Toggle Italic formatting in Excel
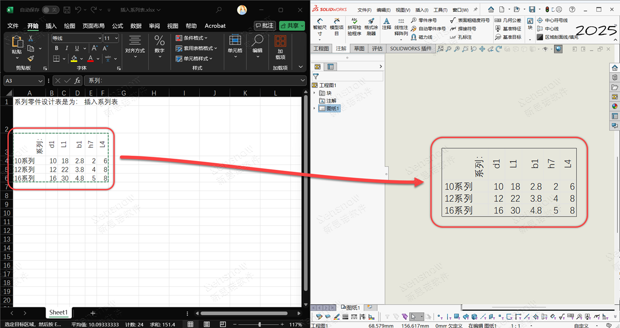The image size is (620, 328). pos(67,48)
